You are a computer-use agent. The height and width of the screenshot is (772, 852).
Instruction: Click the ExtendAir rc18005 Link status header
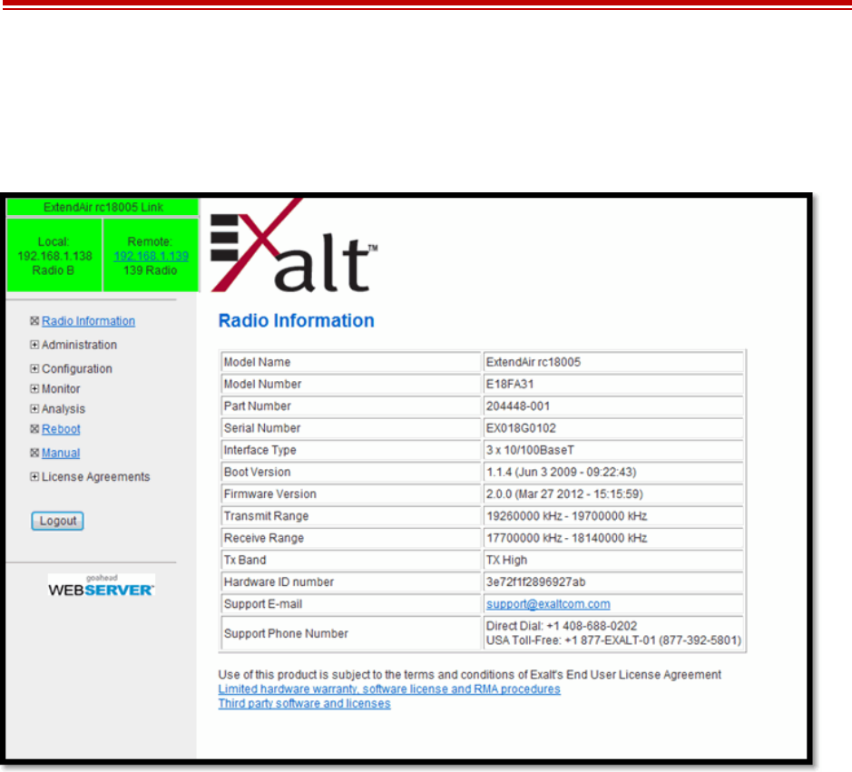pos(103,207)
